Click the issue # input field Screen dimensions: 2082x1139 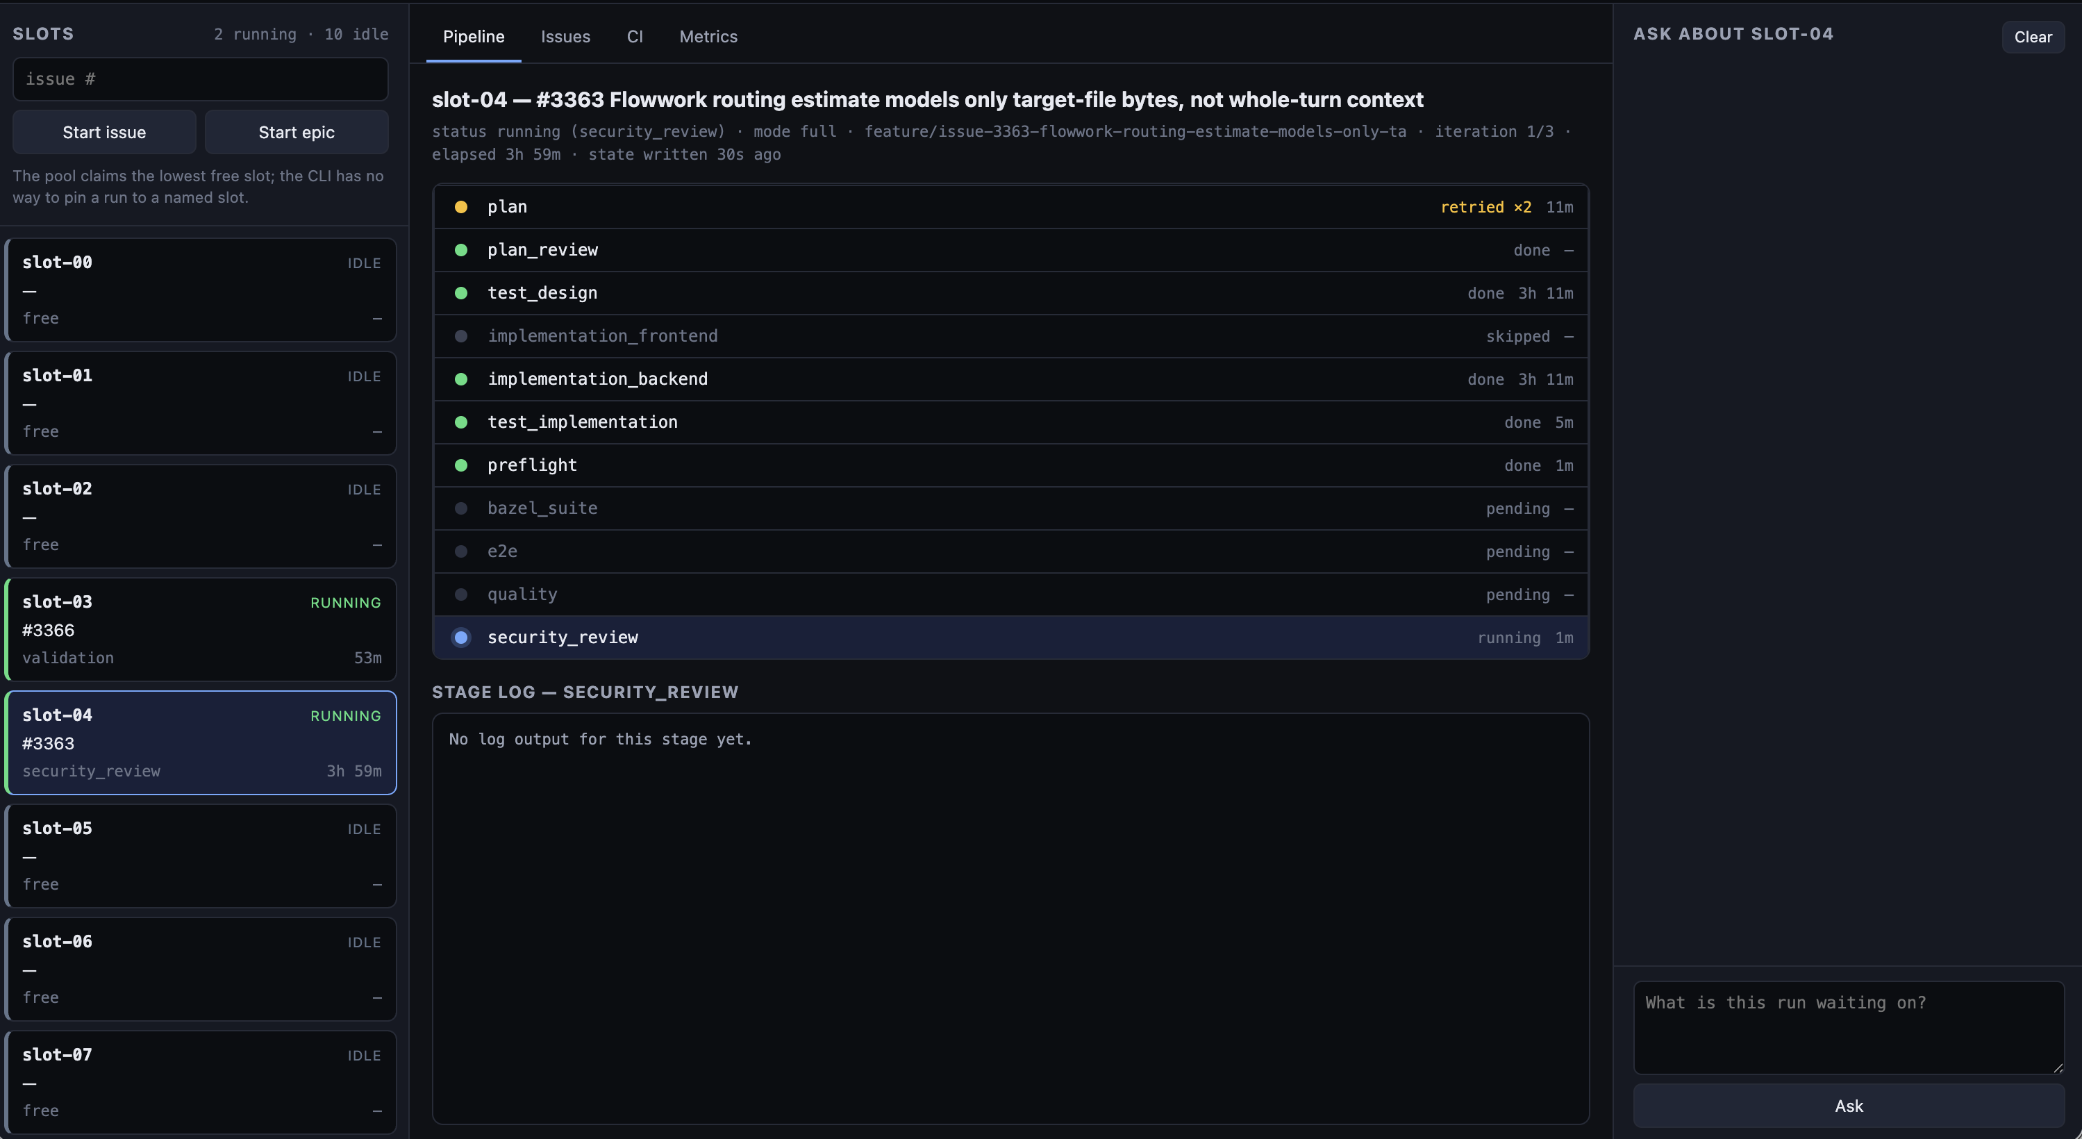tap(201, 79)
